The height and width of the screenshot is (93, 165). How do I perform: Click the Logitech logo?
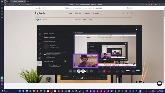click(40, 13)
